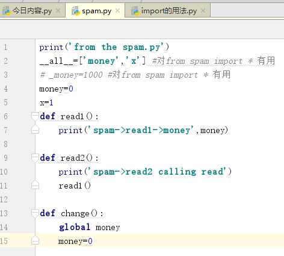Click money=0 on highlighted line 15
Screen dimensions: 284x256
tap(75, 241)
